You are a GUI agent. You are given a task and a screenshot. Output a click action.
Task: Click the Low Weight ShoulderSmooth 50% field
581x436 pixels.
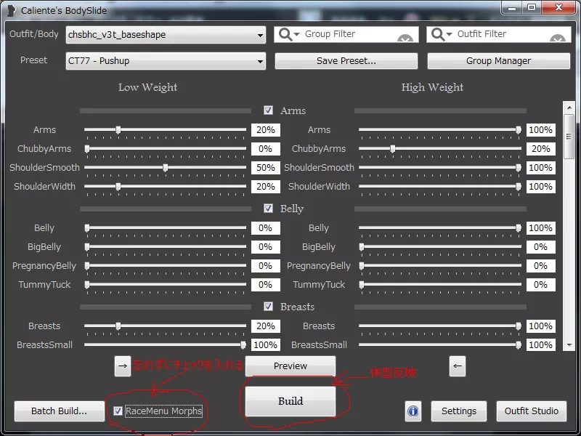tap(265, 168)
